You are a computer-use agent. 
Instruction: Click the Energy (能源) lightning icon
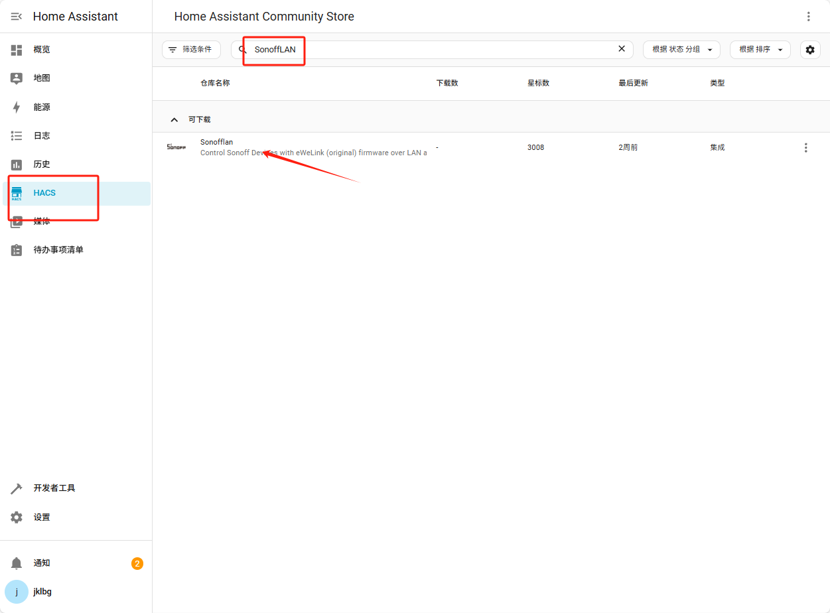click(x=17, y=107)
